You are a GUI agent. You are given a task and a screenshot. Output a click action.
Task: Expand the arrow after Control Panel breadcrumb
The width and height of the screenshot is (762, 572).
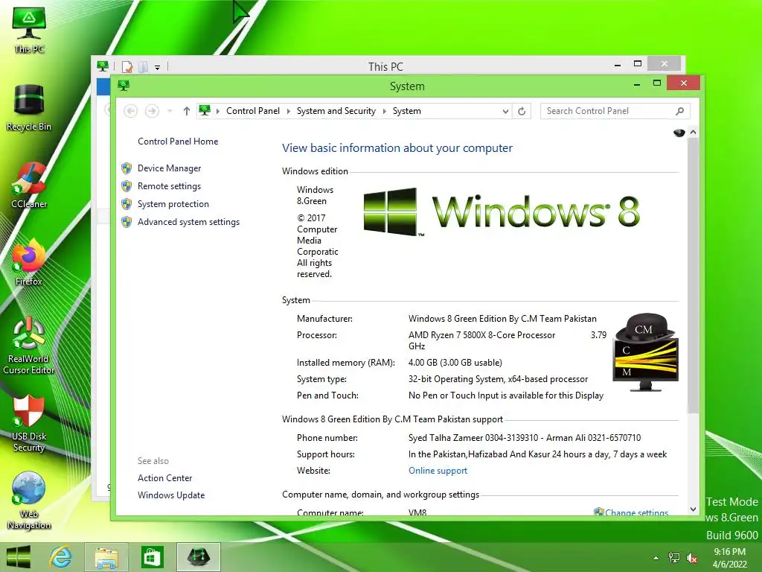(x=288, y=111)
